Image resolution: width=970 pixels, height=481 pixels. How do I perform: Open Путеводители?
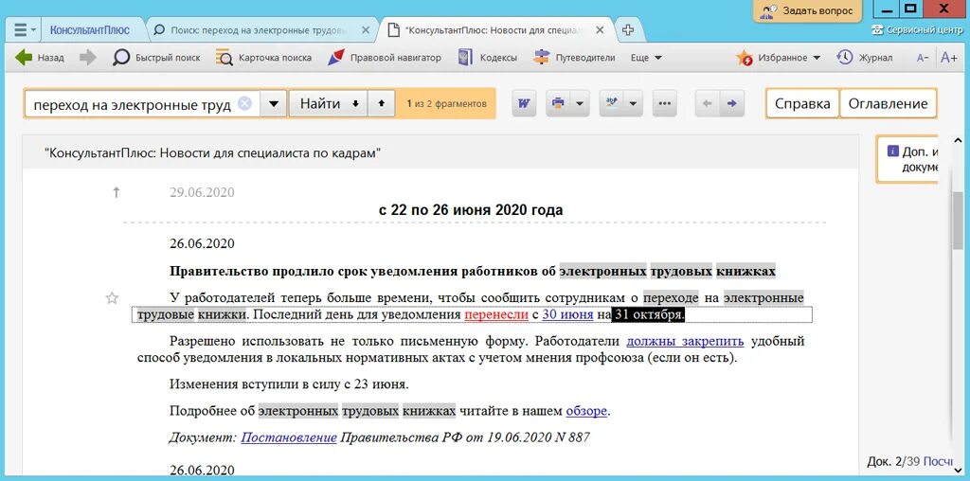574,58
